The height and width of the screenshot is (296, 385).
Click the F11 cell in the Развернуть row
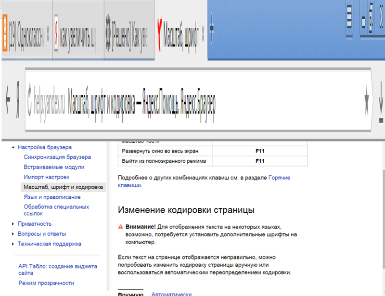pyautogui.click(x=260, y=151)
